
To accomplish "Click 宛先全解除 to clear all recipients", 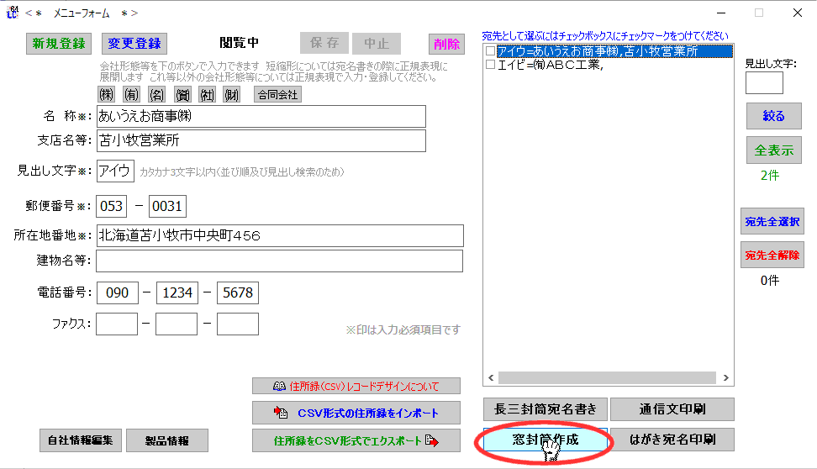I will 772,255.
